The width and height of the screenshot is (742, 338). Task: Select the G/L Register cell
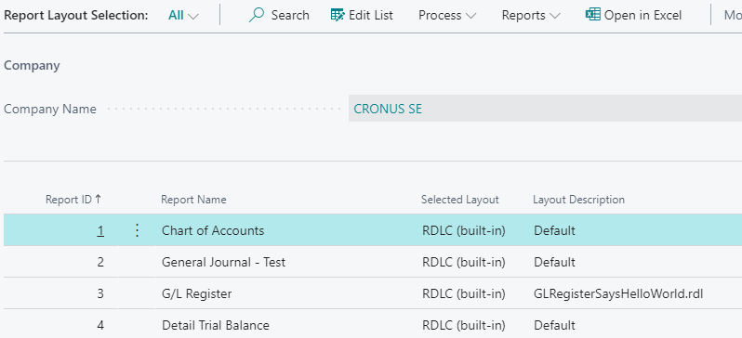tap(197, 293)
